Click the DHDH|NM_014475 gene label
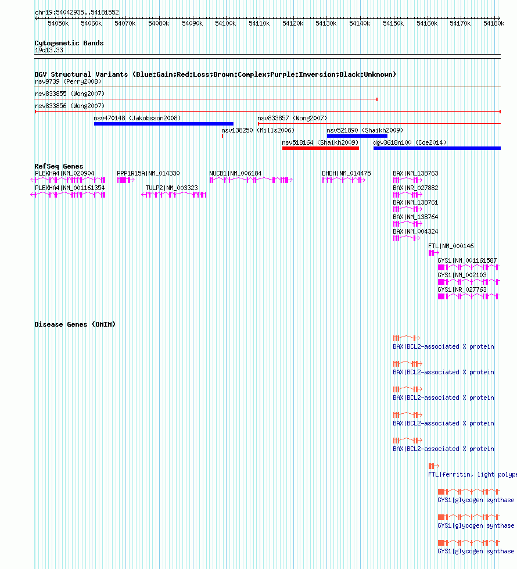Image resolution: width=517 pixels, height=569 pixels. click(x=346, y=173)
